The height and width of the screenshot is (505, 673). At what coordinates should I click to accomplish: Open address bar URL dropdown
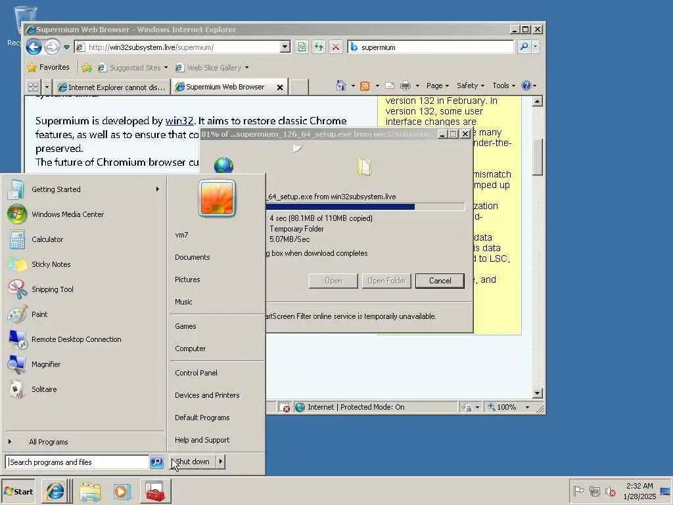(285, 47)
